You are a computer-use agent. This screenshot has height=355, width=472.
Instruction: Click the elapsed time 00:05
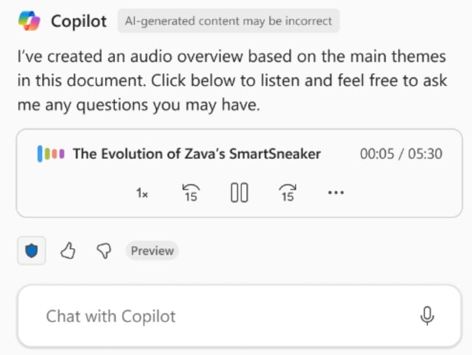point(375,154)
